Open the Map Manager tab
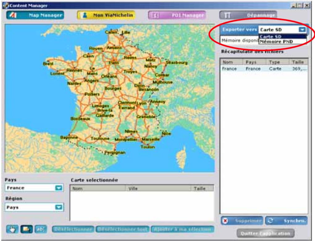This screenshot has height=241, width=315. pos(35,15)
